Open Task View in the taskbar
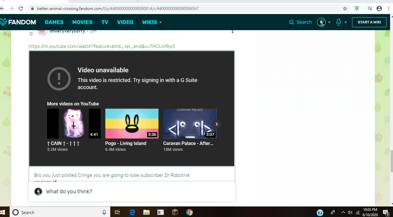393x217 pixels. coord(117,212)
